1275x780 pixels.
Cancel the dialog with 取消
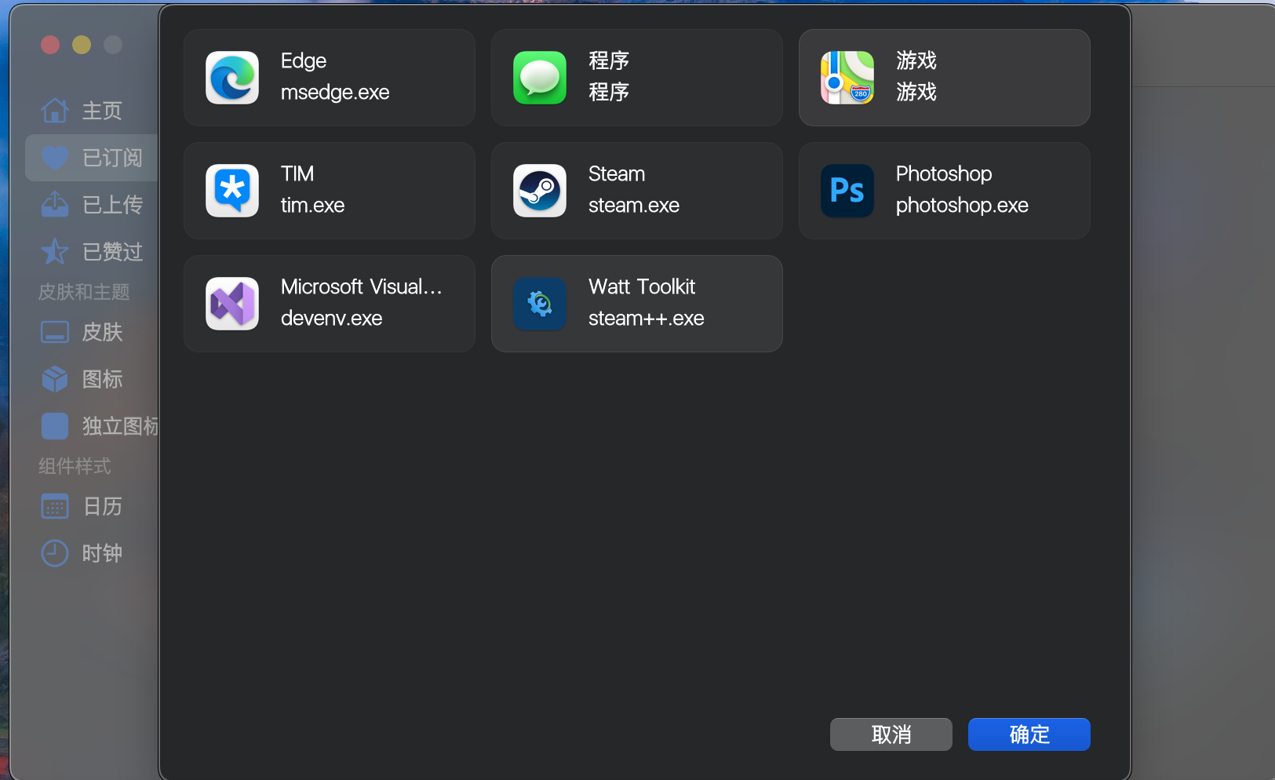coord(891,734)
